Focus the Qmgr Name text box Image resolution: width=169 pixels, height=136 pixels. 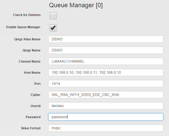click(x=106, y=50)
